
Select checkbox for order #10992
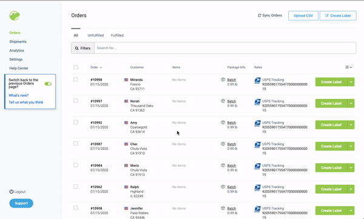(76, 122)
